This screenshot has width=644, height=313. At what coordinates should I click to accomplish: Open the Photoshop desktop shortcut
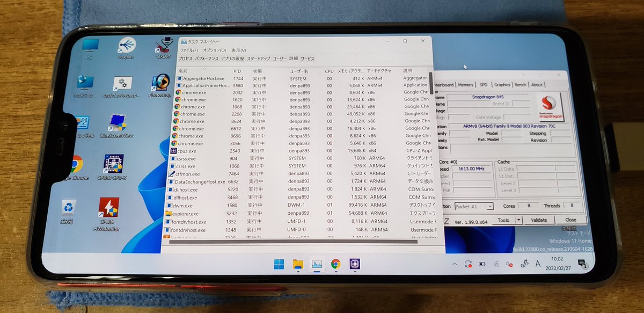coord(159,86)
